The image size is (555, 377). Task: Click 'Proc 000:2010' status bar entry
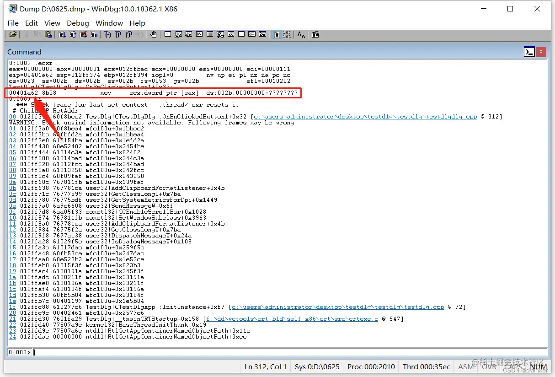[x=371, y=366]
